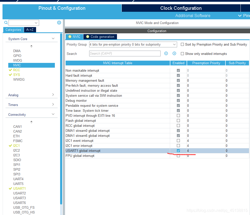250x215 pixels.
Task: Select ETH under Connectivity
Action: pos(16,136)
